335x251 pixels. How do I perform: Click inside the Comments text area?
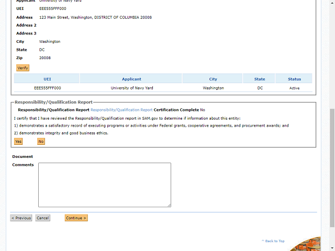pos(105,185)
